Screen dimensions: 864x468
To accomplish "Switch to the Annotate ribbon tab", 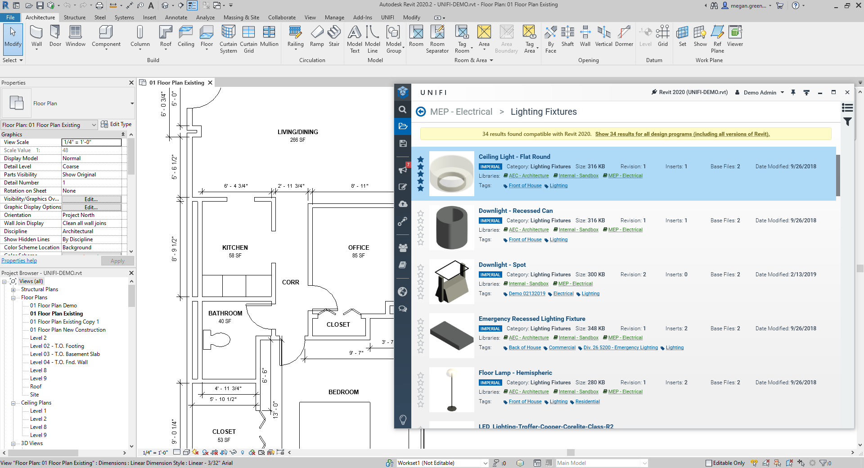I will pos(176,18).
